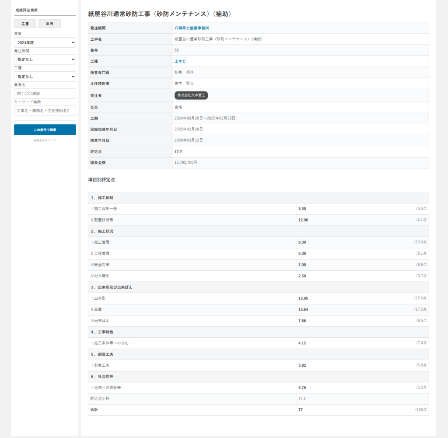Viewport: 448px width, 438px height.
Task: Click the 株式会社久本管工 contractor badge
Action: 191,95
